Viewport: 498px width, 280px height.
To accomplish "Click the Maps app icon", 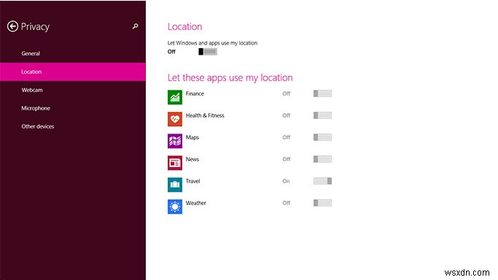I will 175,141.
